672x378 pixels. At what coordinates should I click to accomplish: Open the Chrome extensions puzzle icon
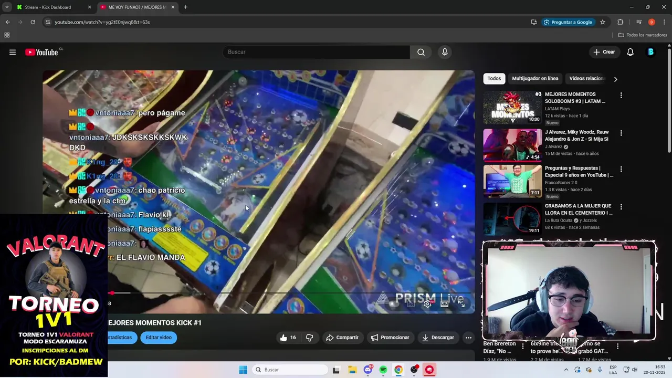click(x=620, y=22)
